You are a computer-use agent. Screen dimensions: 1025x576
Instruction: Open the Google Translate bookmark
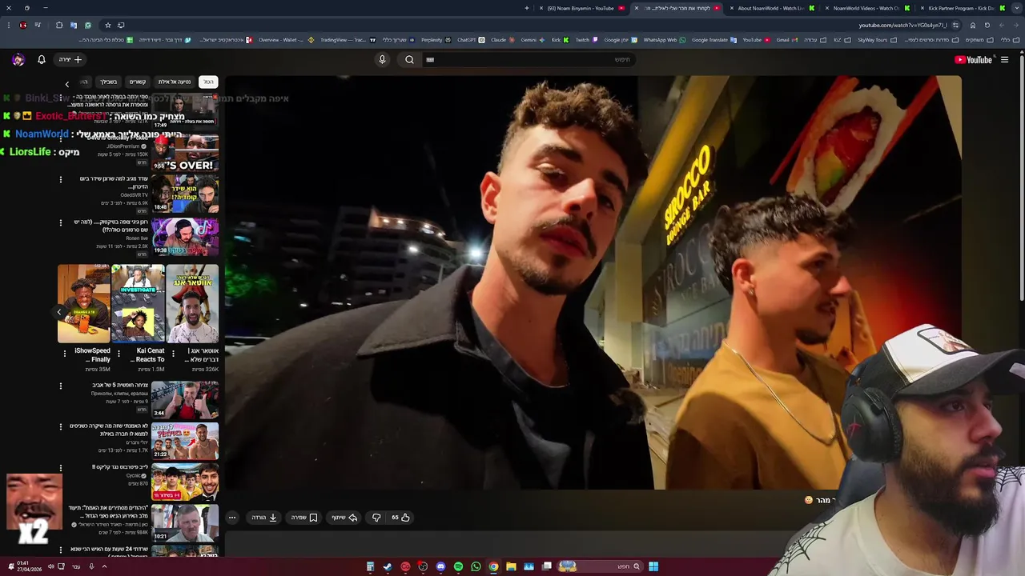pyautogui.click(x=714, y=39)
